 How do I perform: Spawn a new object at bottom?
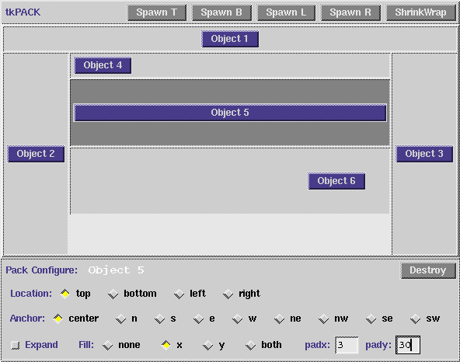click(x=221, y=12)
